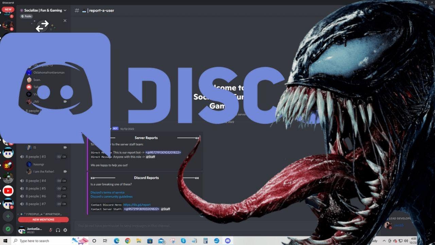Viewport: 435px width, 245px height.
Task: Launch Google Chrome from taskbar
Action: coord(127,241)
